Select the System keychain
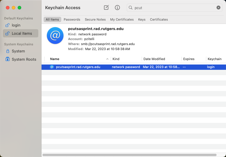This screenshot has width=226, height=157. [21, 51]
